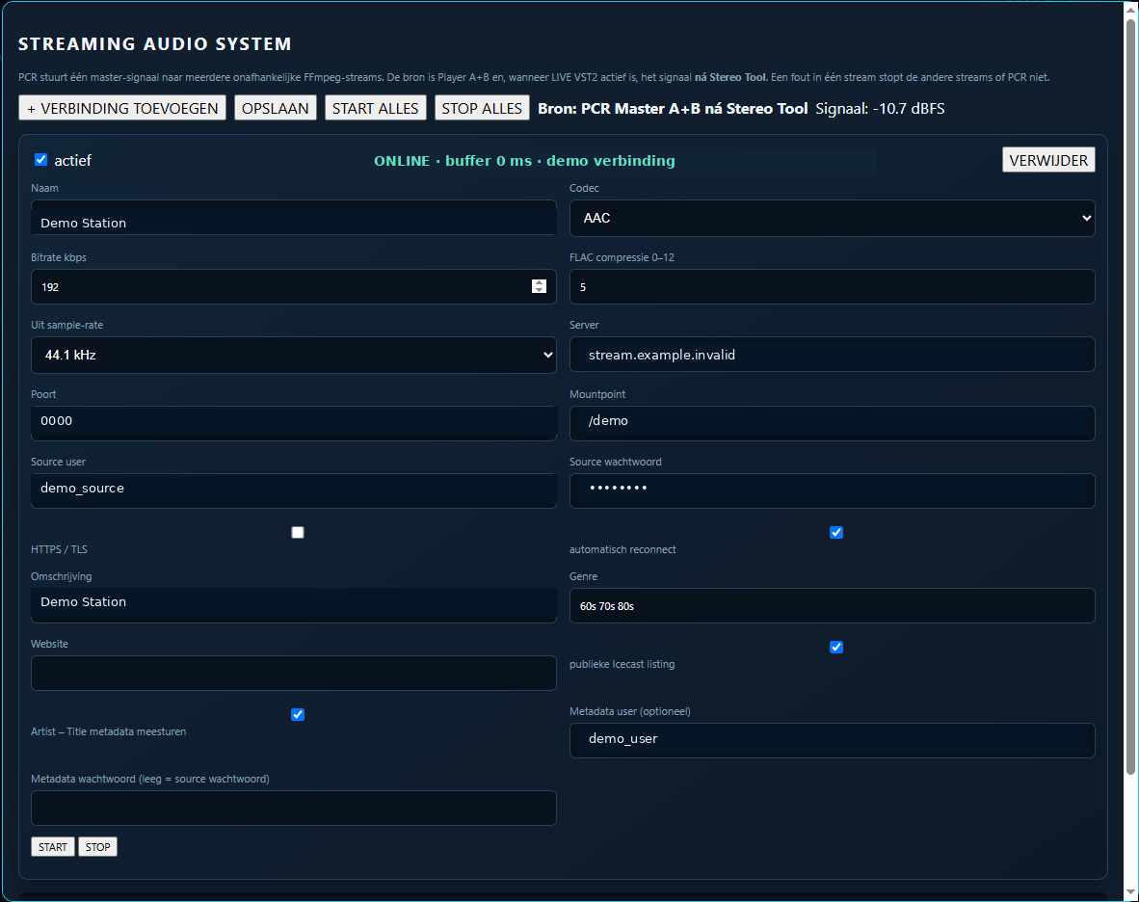Click the + VERBINDING TOEVOEGEN button
Screen dimensions: 1139x902
(x=122, y=108)
